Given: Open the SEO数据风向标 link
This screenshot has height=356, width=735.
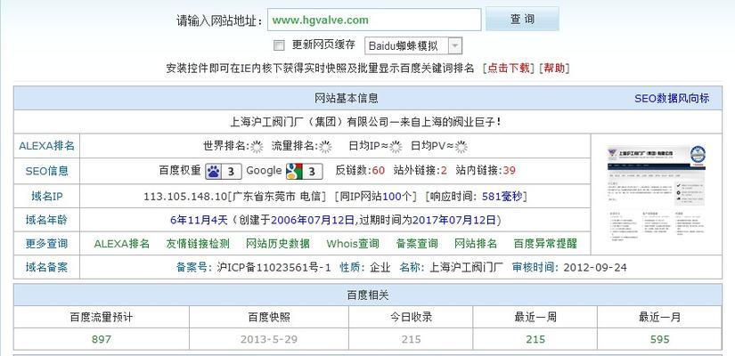Looking at the screenshot, I should pos(672,99).
